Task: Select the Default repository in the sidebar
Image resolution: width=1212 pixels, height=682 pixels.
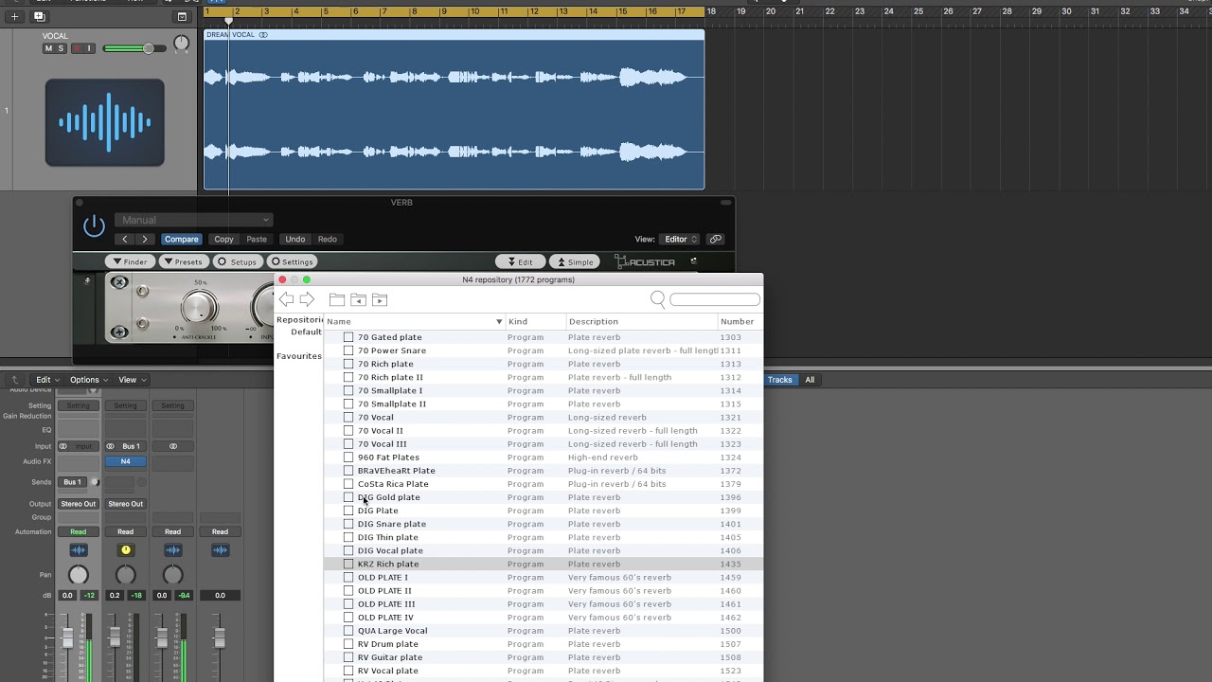Action: pos(306,332)
